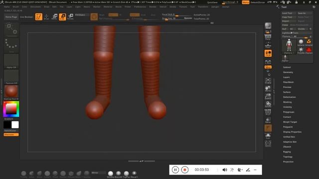319x179 pixels.
Task: Select the Rotate transform icon
Action: pyautogui.click(x=70, y=16)
